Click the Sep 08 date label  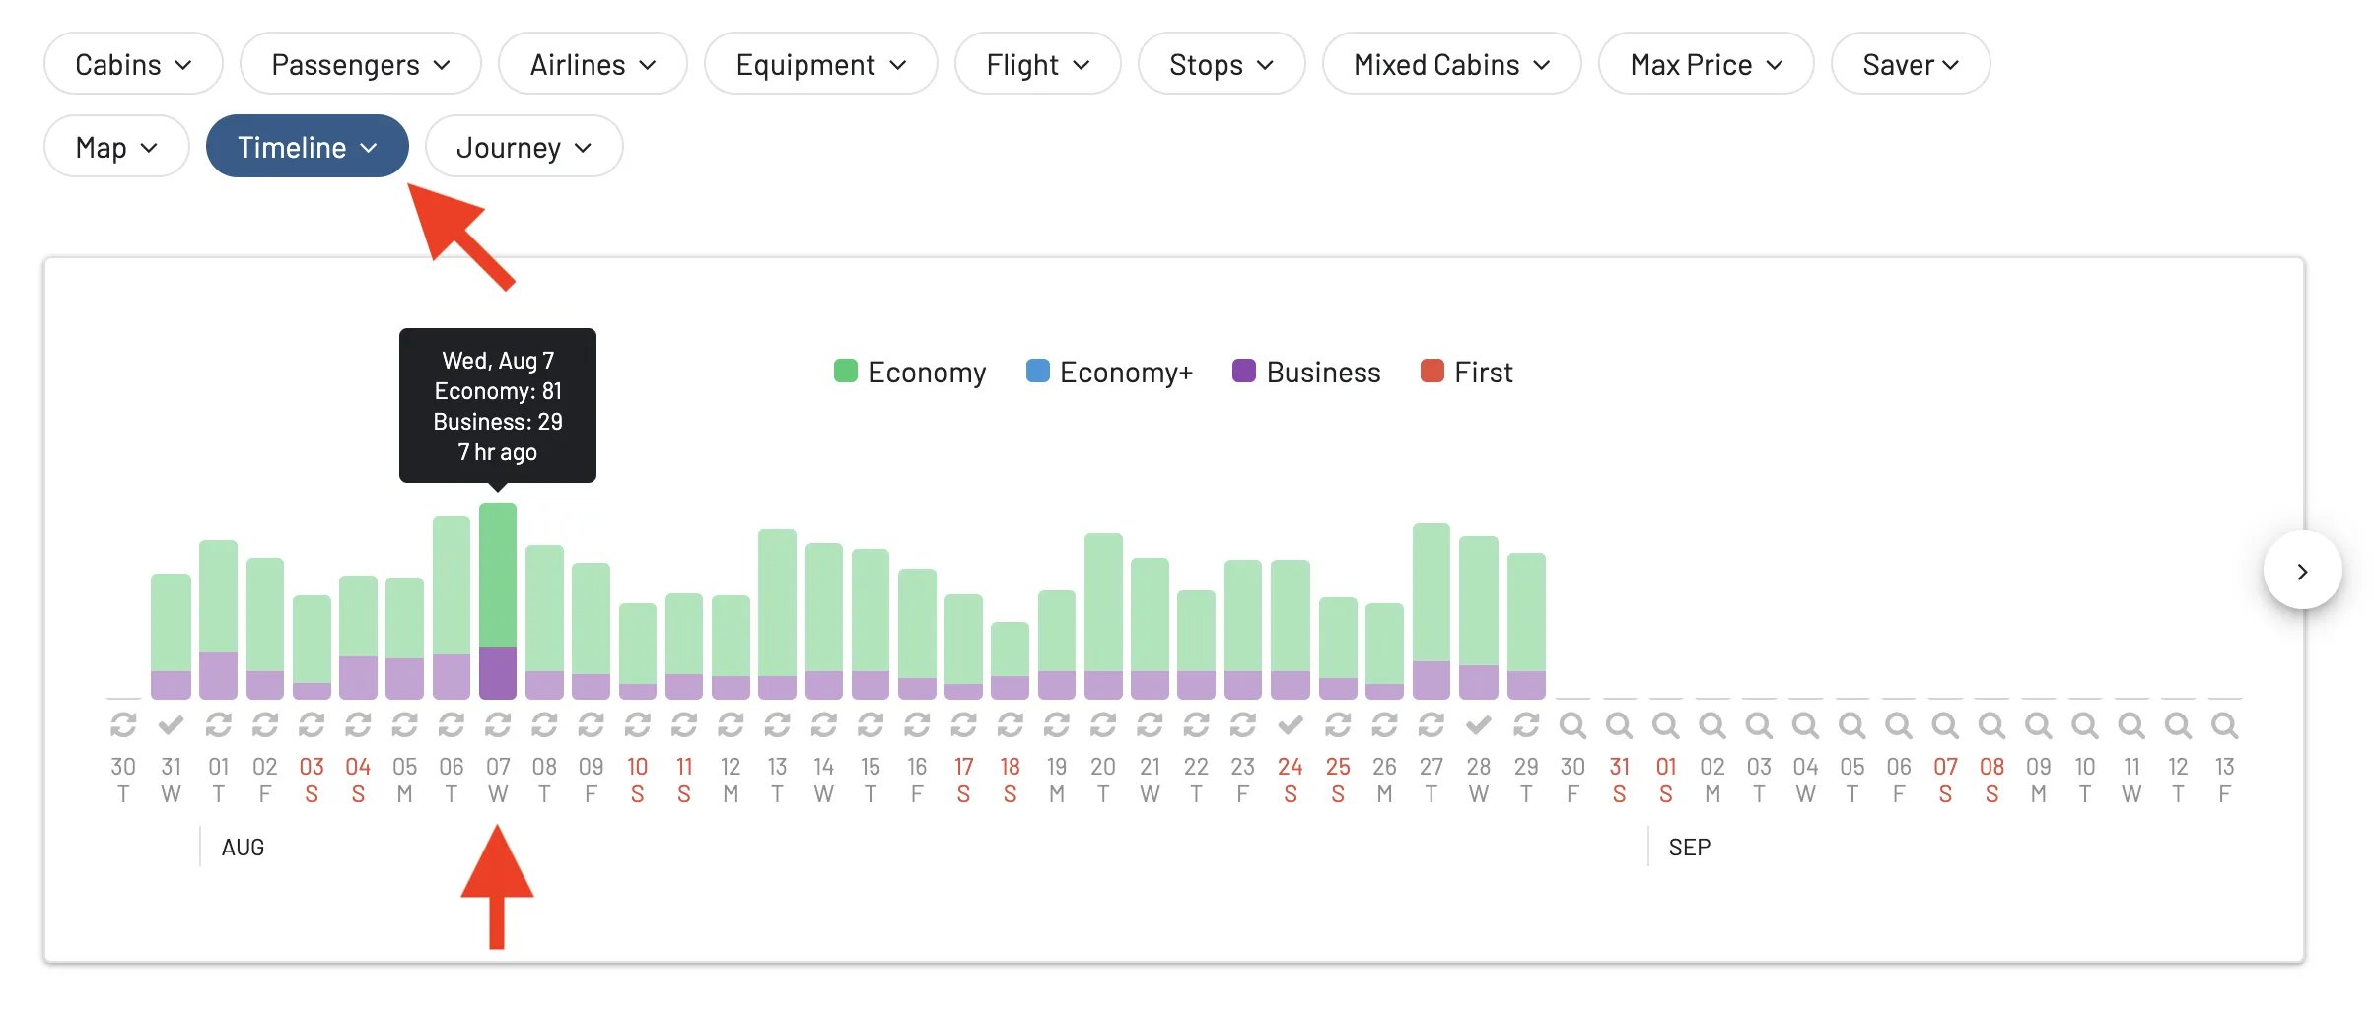click(1991, 780)
